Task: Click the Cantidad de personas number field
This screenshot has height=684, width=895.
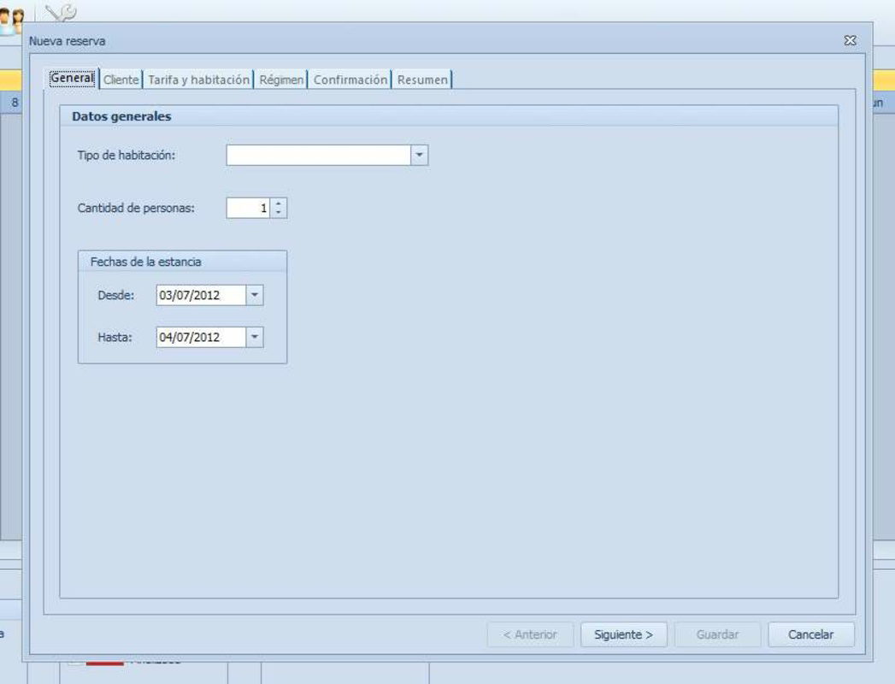Action: (x=249, y=208)
